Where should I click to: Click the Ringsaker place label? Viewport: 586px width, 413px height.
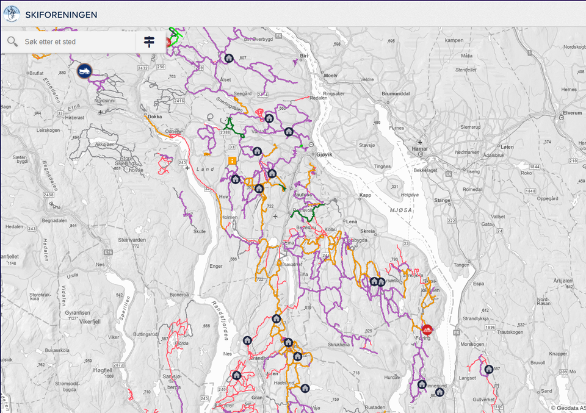[334, 94]
